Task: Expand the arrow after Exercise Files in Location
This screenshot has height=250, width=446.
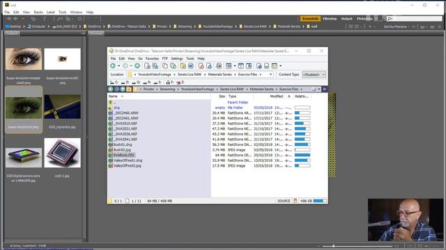Action: point(260,74)
